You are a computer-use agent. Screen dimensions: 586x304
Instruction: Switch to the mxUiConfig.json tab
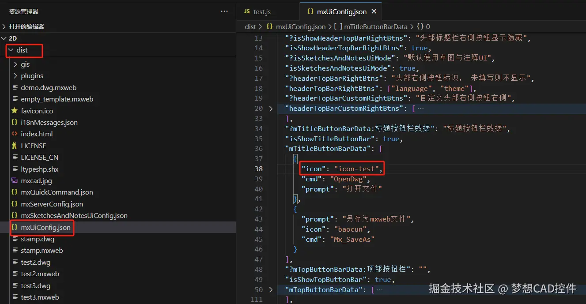[x=340, y=11]
